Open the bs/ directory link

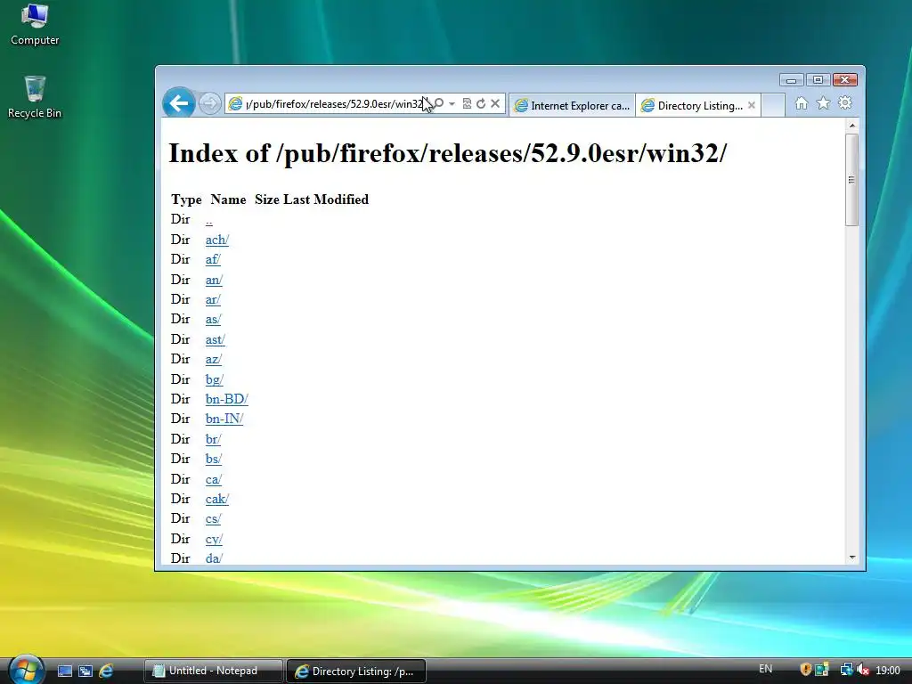click(214, 459)
